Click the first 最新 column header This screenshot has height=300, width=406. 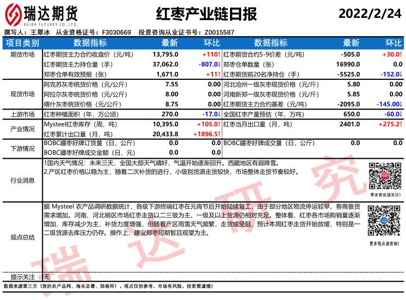click(169, 43)
